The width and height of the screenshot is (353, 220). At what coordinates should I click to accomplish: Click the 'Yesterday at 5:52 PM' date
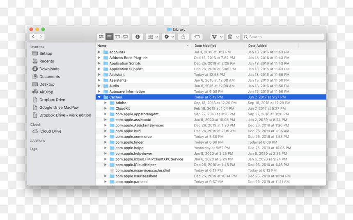212,148
